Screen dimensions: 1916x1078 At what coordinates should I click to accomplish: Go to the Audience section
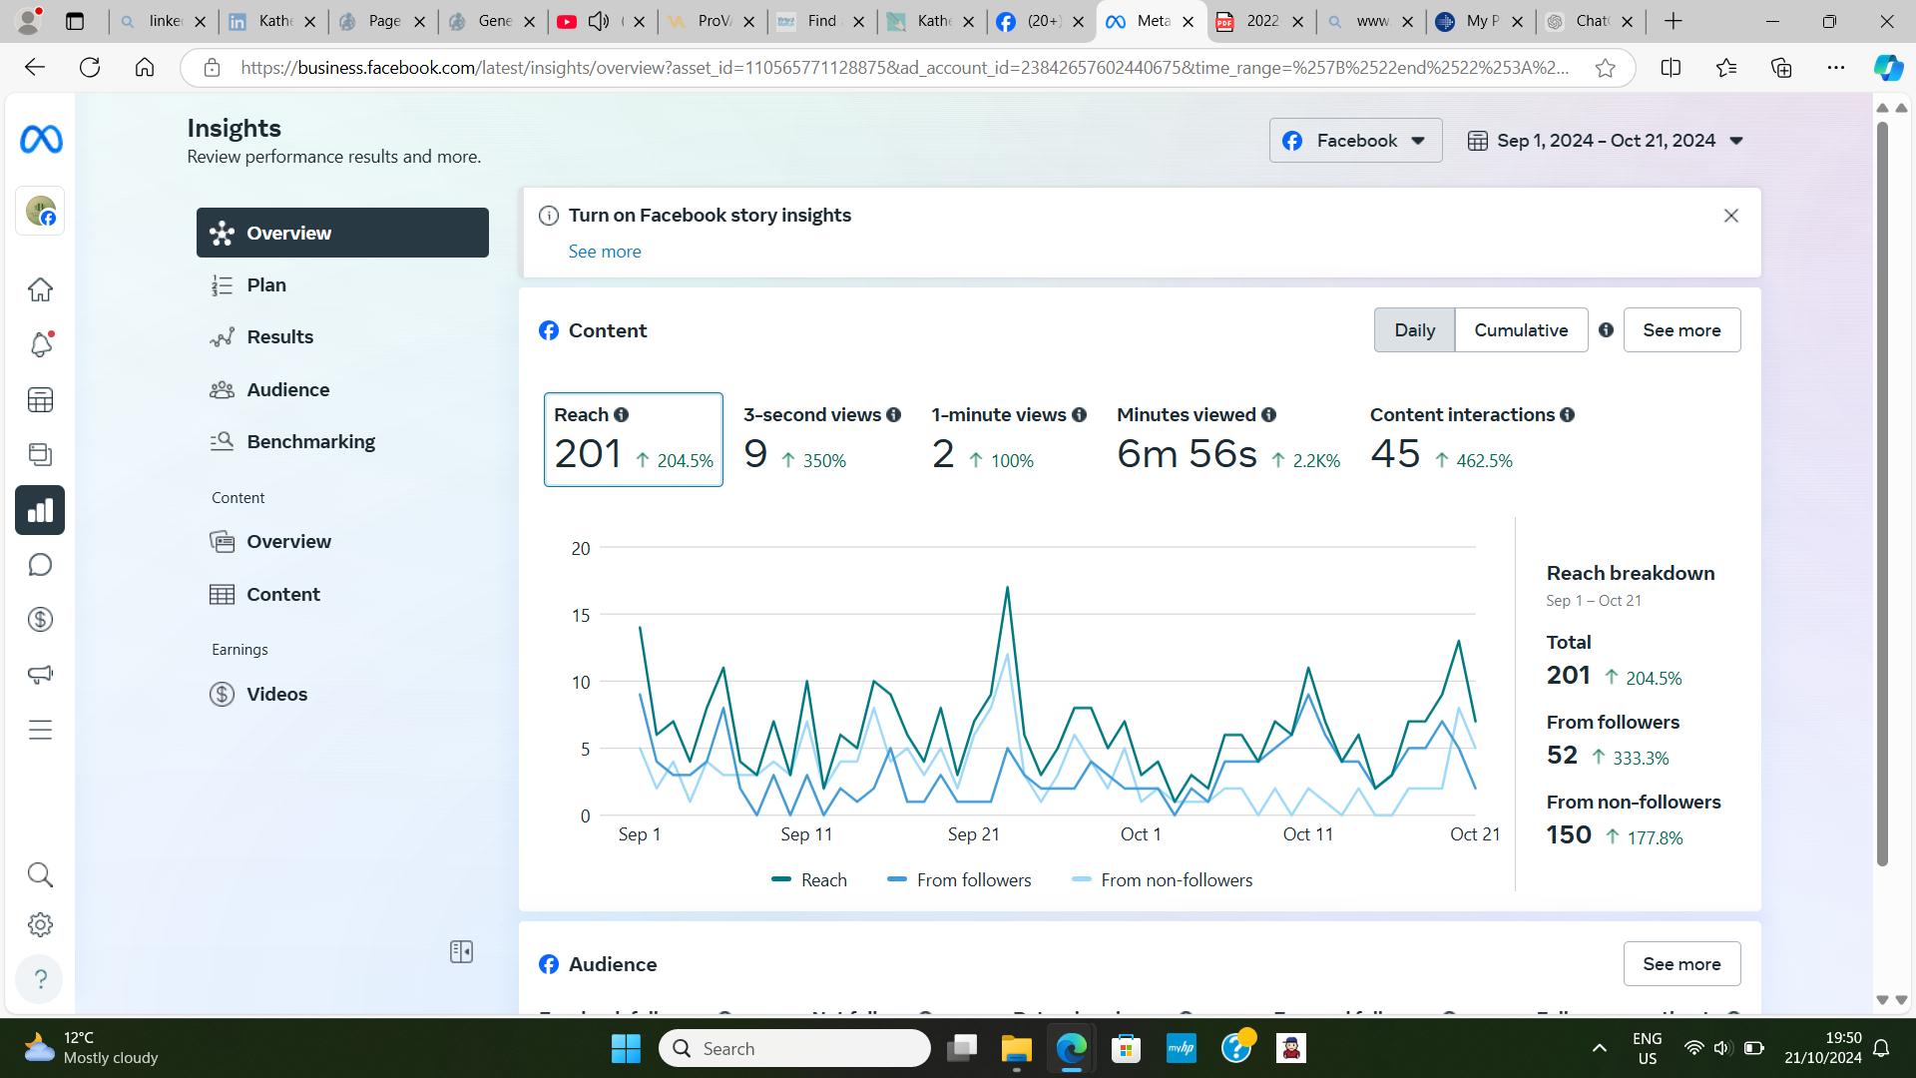pos(287,389)
